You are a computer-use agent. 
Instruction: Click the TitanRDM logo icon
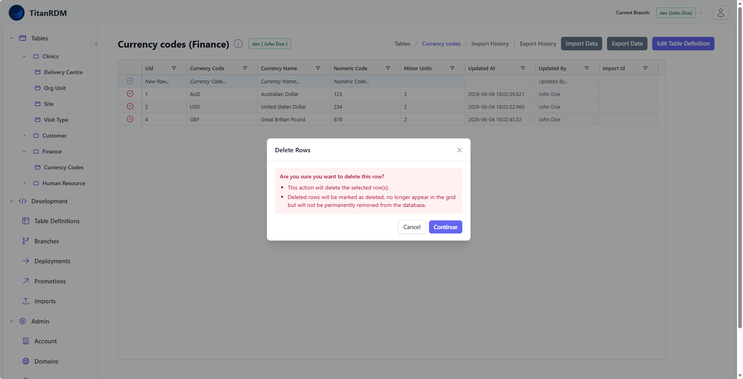point(17,13)
